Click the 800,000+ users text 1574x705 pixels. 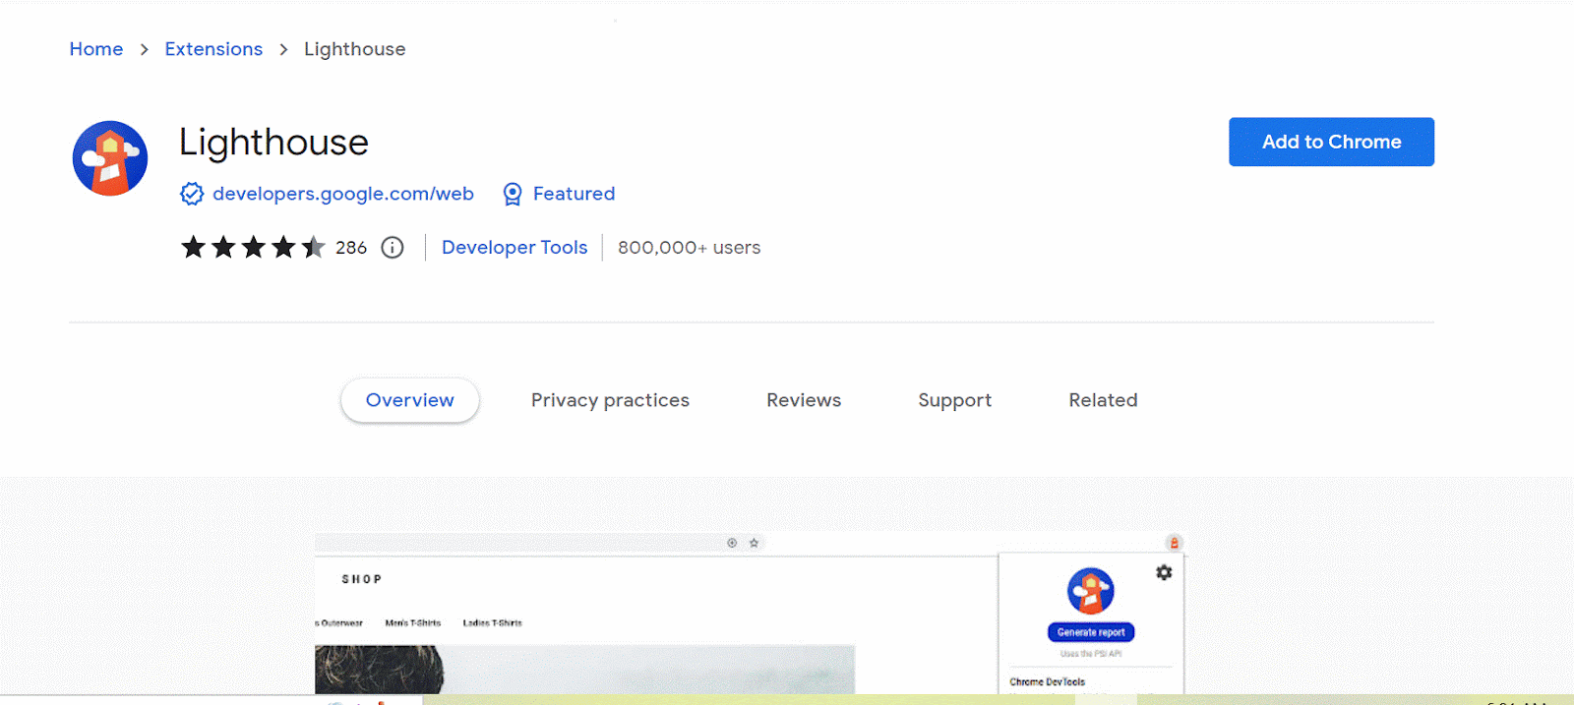click(690, 248)
